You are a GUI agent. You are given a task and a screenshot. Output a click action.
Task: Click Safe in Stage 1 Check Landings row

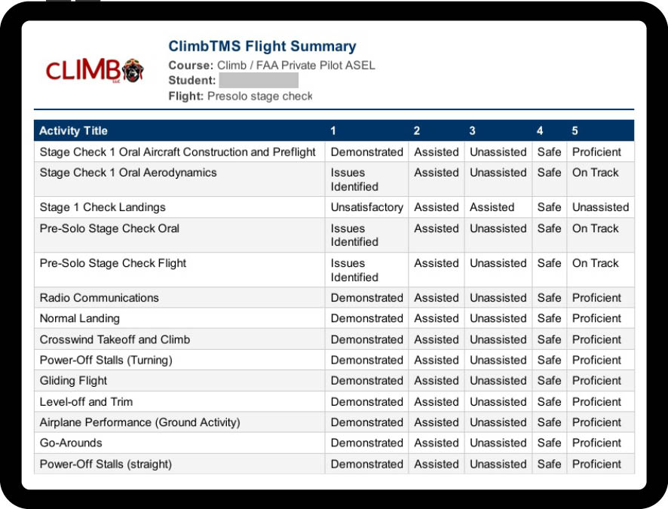pos(549,207)
